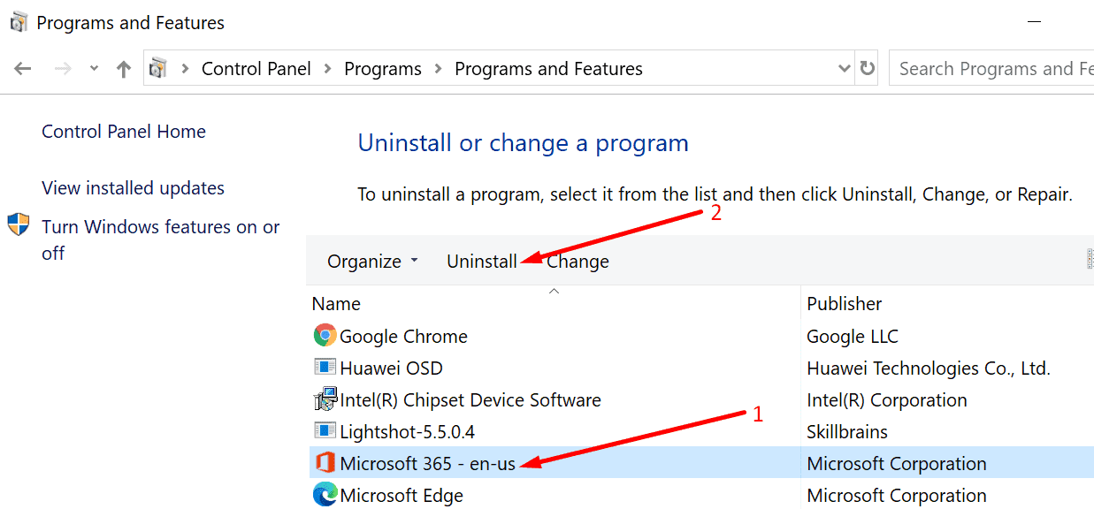Click Programs and Features breadcrumb
Screen dimensions: 1094x509
pos(548,69)
